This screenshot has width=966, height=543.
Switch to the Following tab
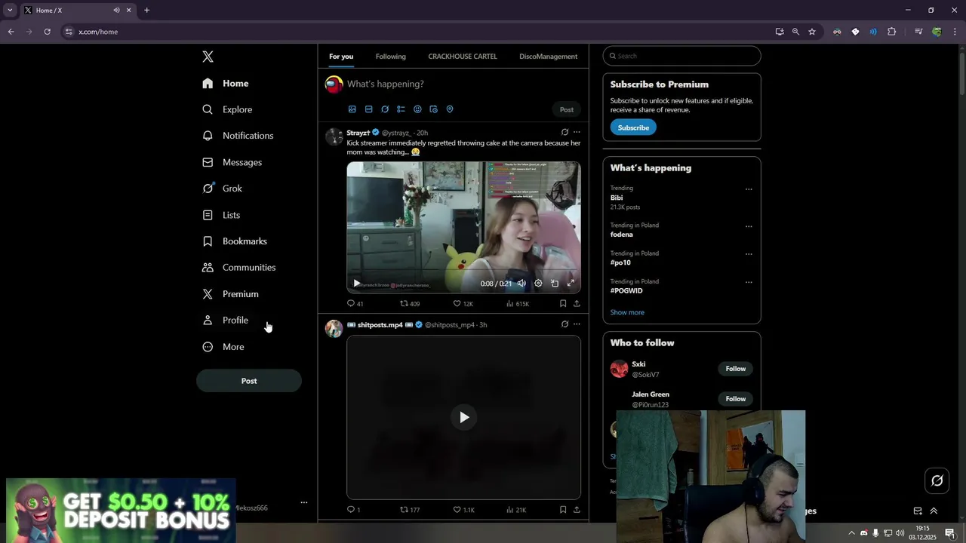(390, 57)
